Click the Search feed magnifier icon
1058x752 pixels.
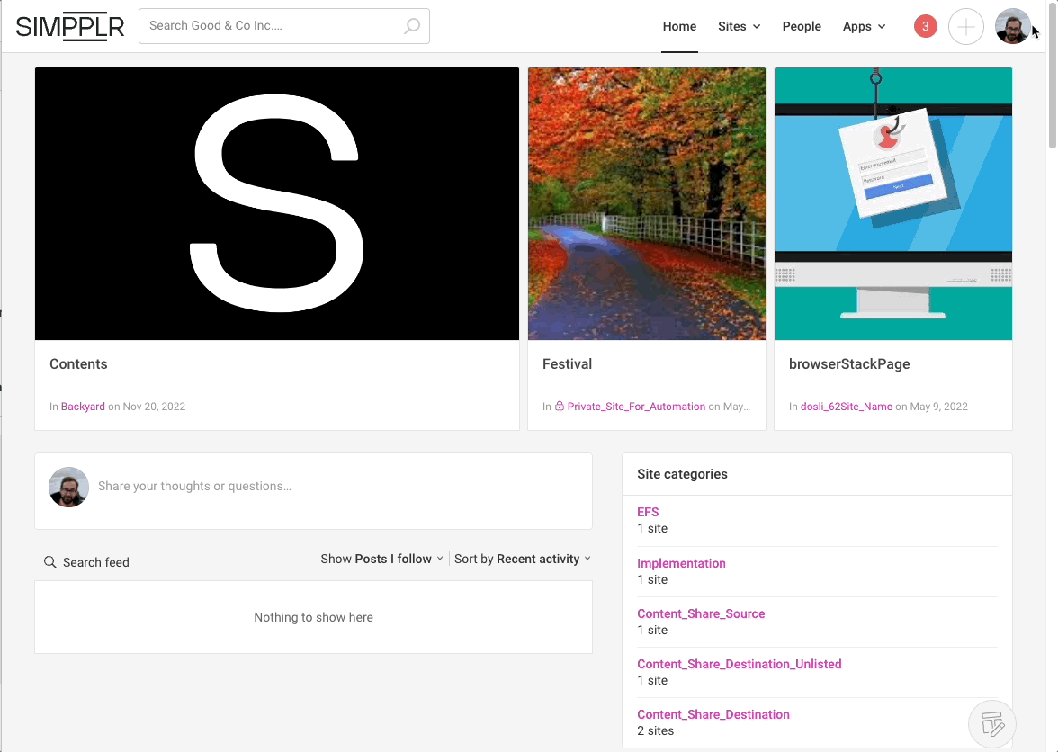pyautogui.click(x=50, y=562)
